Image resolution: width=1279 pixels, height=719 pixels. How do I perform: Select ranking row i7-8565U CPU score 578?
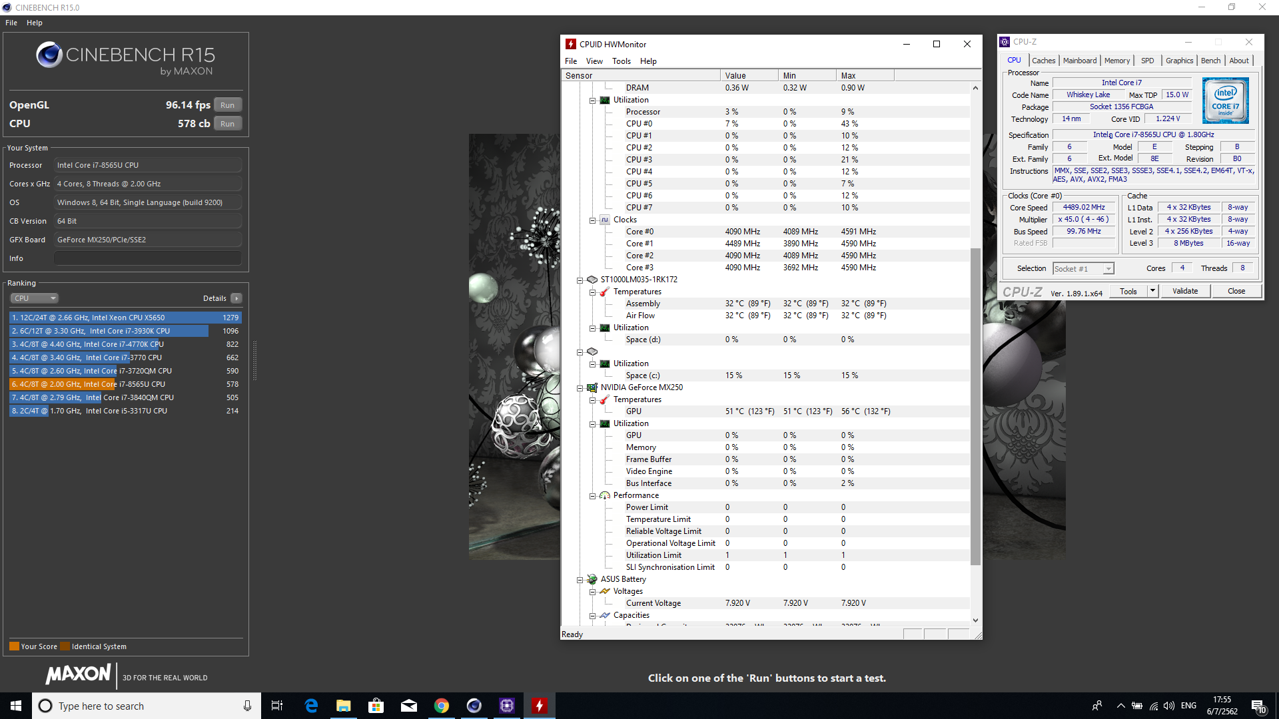click(x=125, y=384)
